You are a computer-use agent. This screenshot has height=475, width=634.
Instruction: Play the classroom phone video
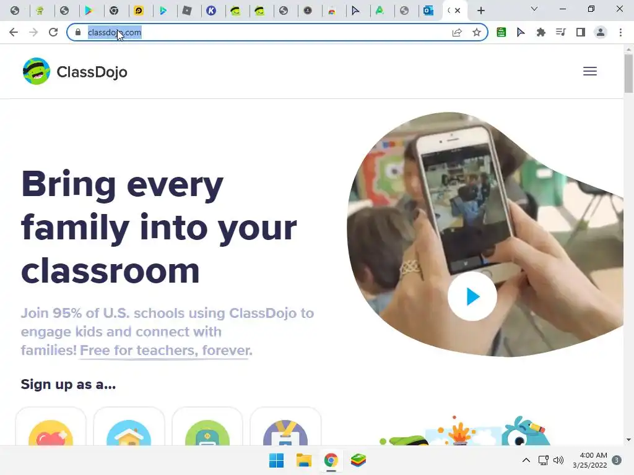click(472, 296)
